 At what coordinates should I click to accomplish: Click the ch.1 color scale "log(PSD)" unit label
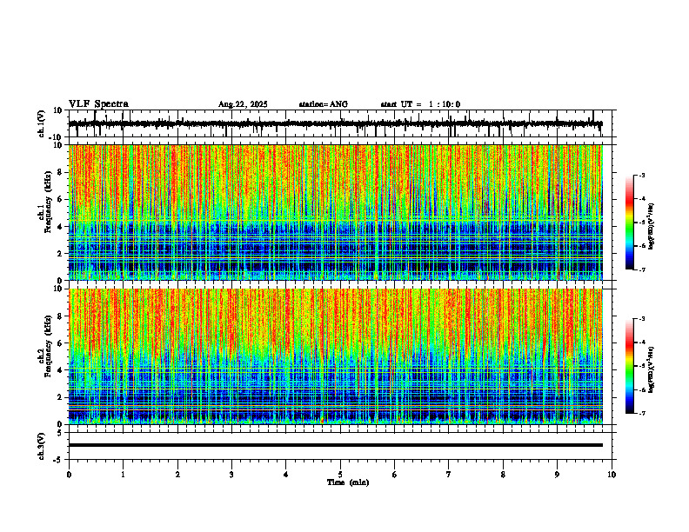[x=652, y=226]
